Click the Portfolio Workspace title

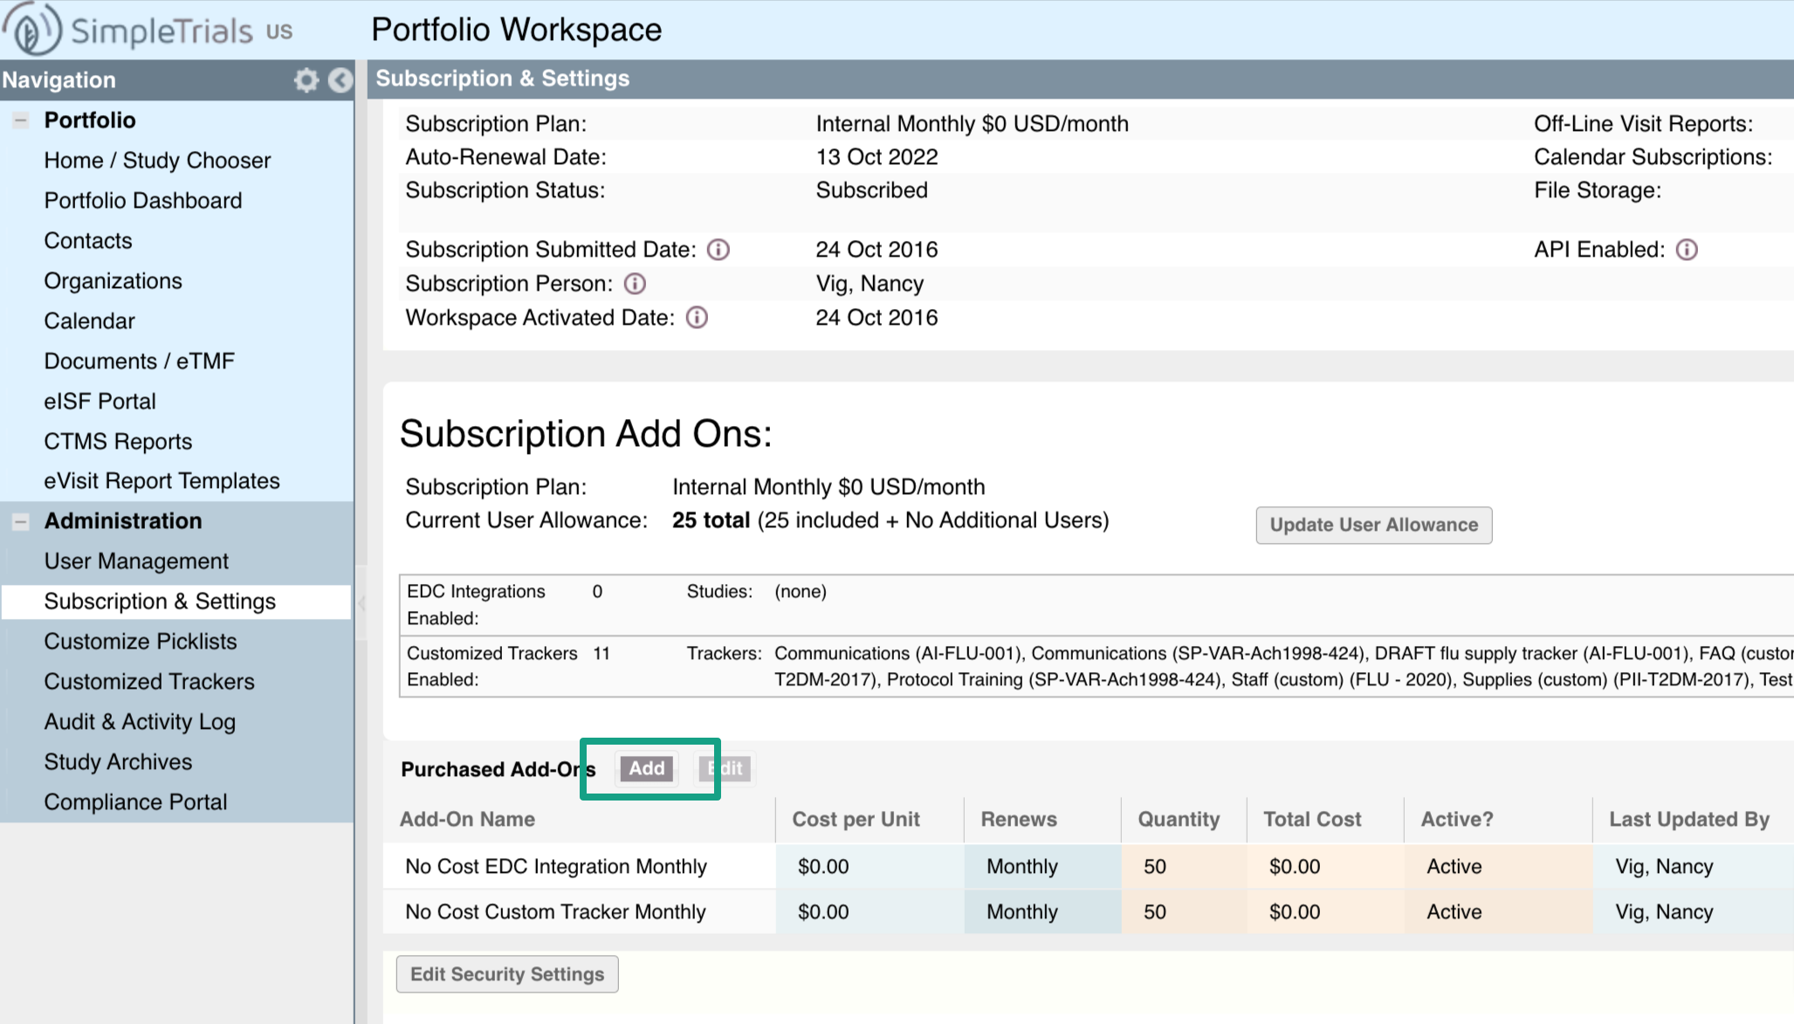tap(517, 30)
